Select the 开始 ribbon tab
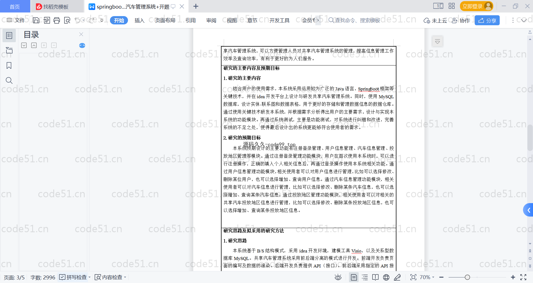Screen dimensions: 533x283 click(119, 20)
